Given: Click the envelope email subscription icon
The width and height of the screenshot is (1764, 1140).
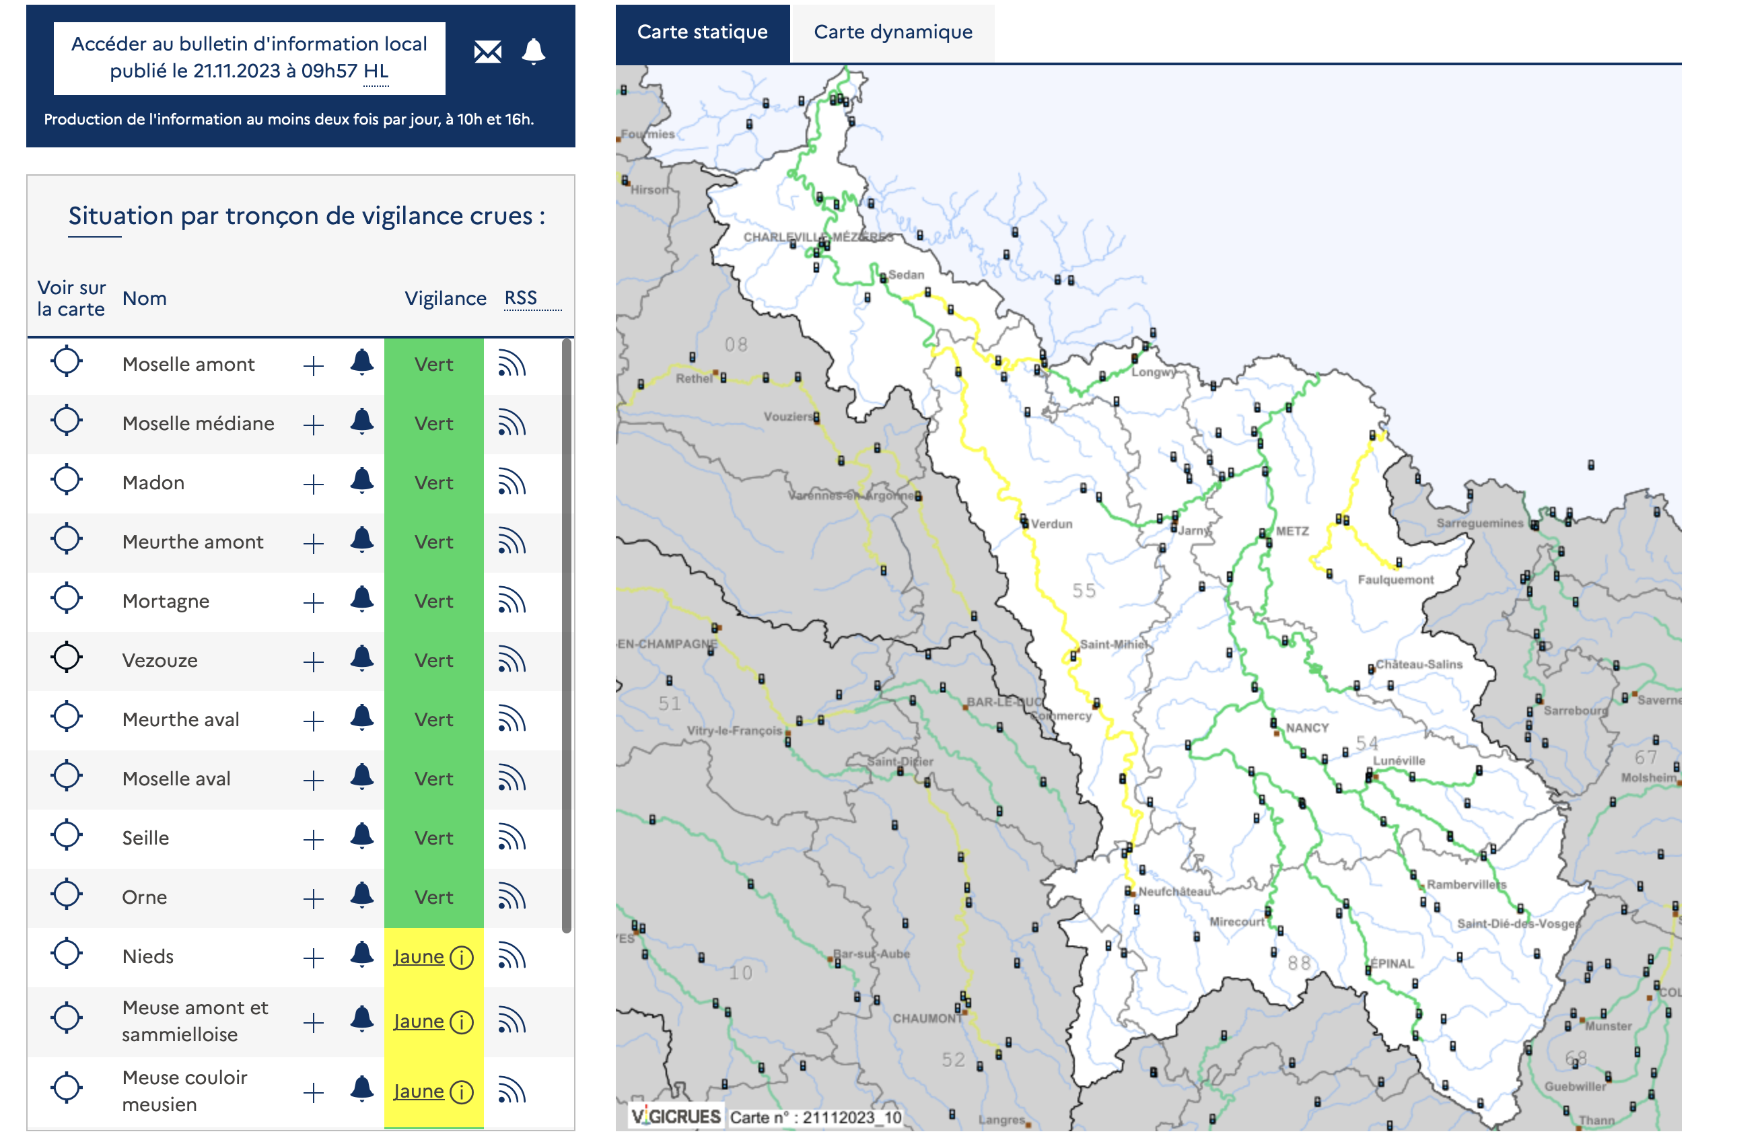Looking at the screenshot, I should (x=487, y=52).
